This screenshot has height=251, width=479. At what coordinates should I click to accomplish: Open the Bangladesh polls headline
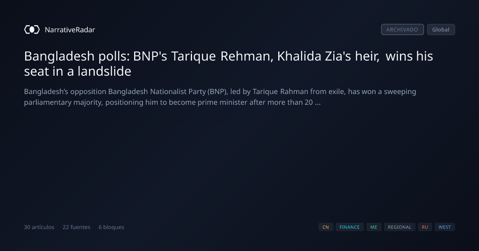(228, 64)
